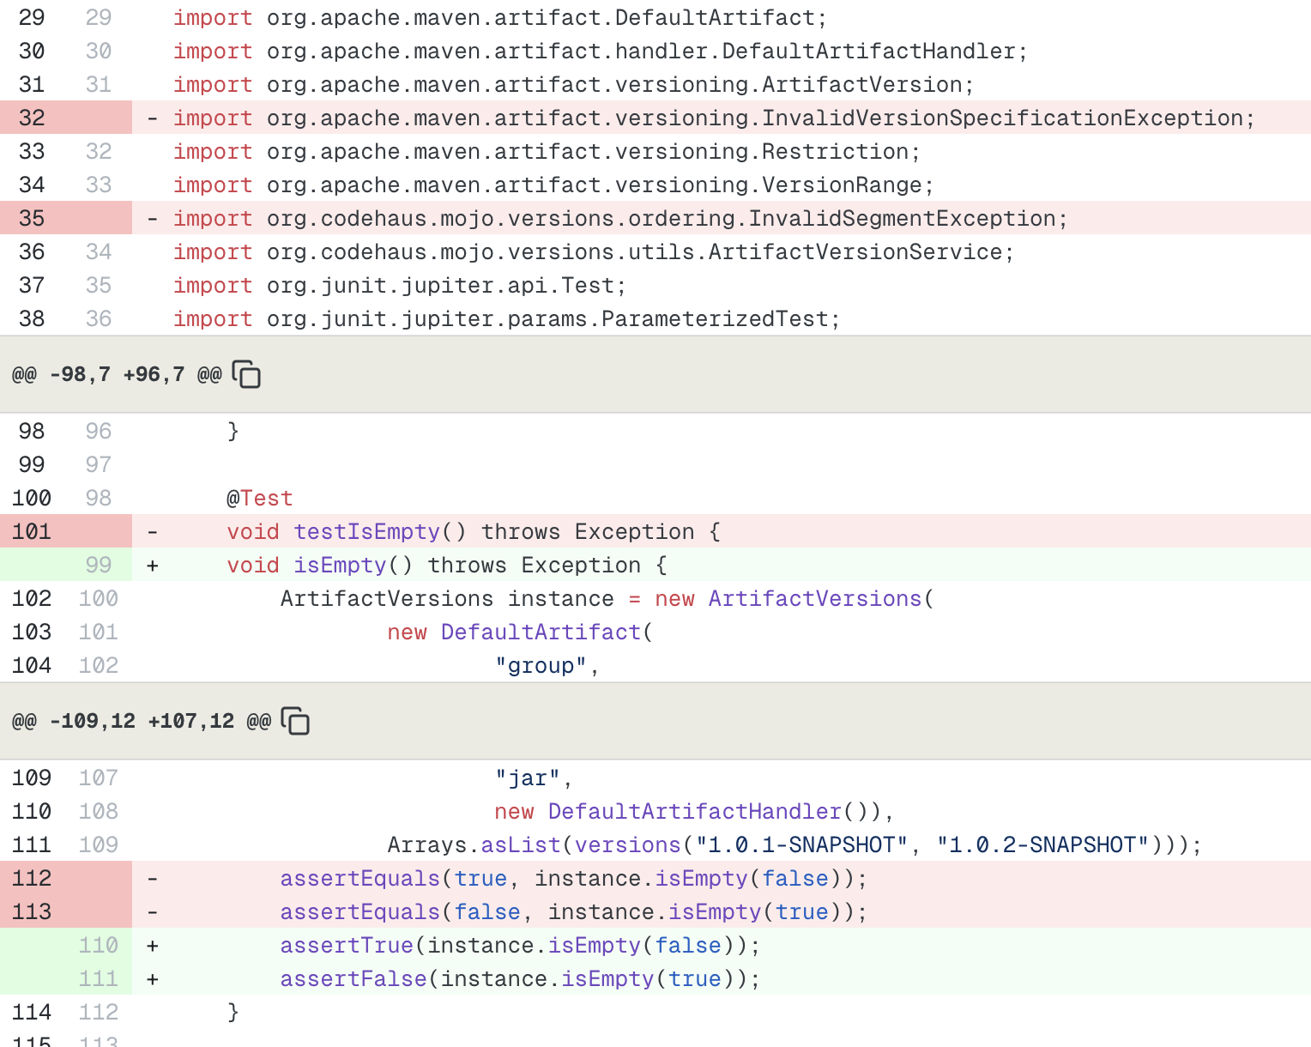The width and height of the screenshot is (1311, 1047).
Task: Select old line number 38
Action: 32,318
